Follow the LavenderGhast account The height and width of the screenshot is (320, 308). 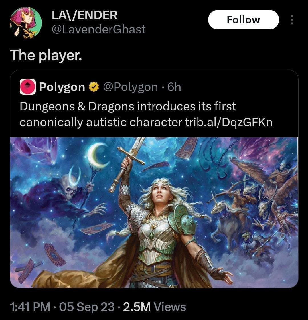(x=244, y=20)
